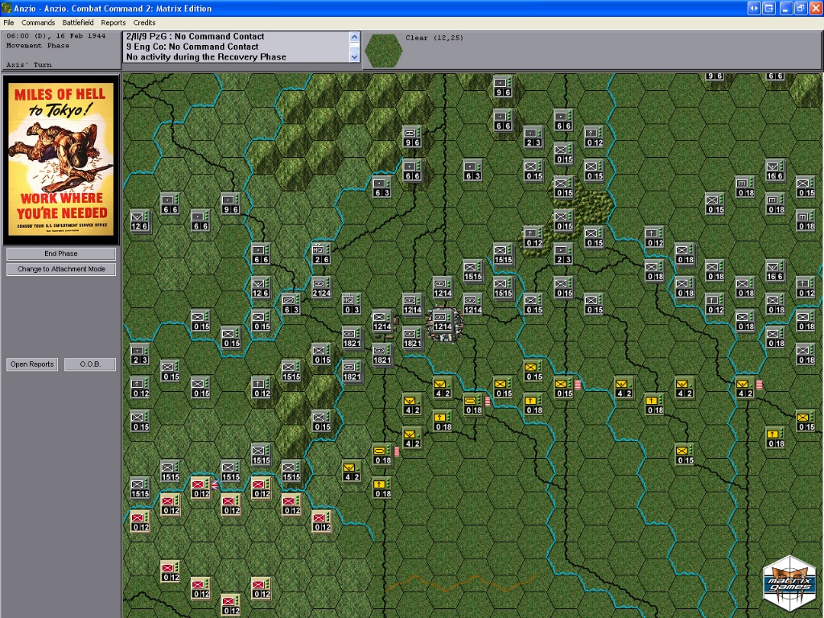Click the Miles of Hell poster image

click(x=61, y=159)
